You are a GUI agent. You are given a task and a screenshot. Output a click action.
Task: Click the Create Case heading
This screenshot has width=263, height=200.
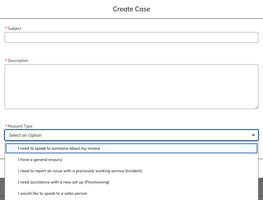pyautogui.click(x=131, y=9)
